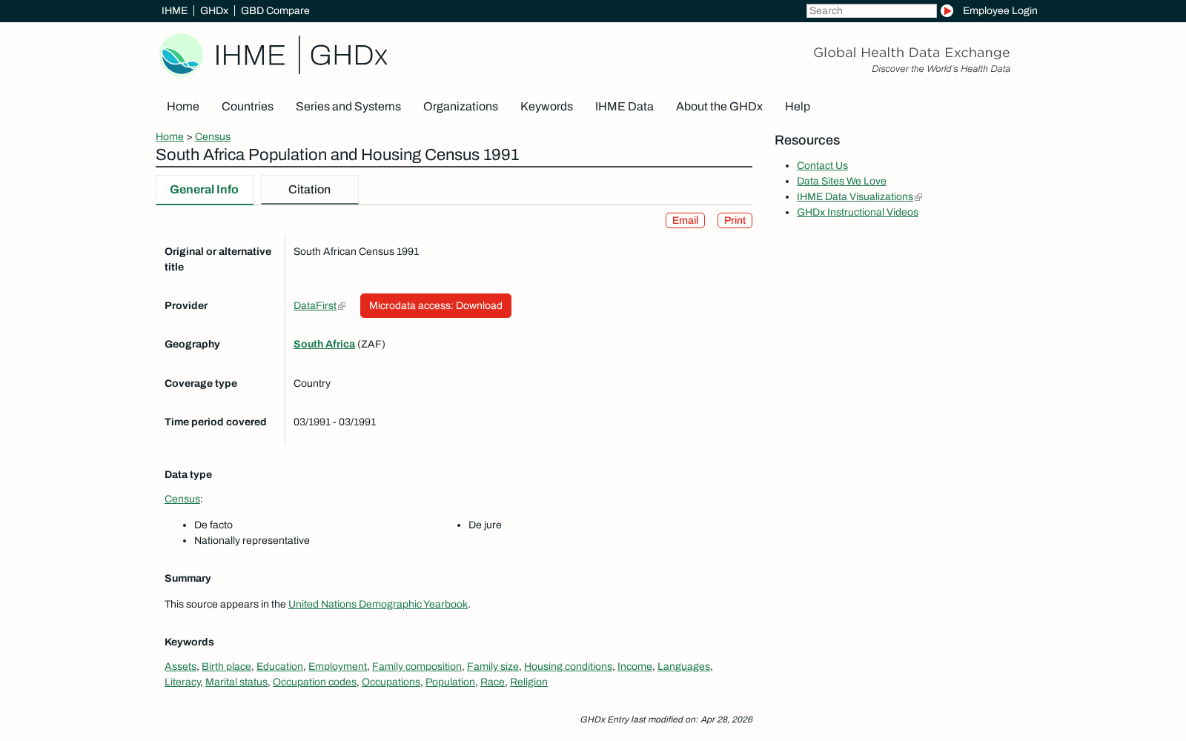Viewport: 1186px width, 741px height.
Task: Open the DataFirst provider link
Action: tap(315, 305)
